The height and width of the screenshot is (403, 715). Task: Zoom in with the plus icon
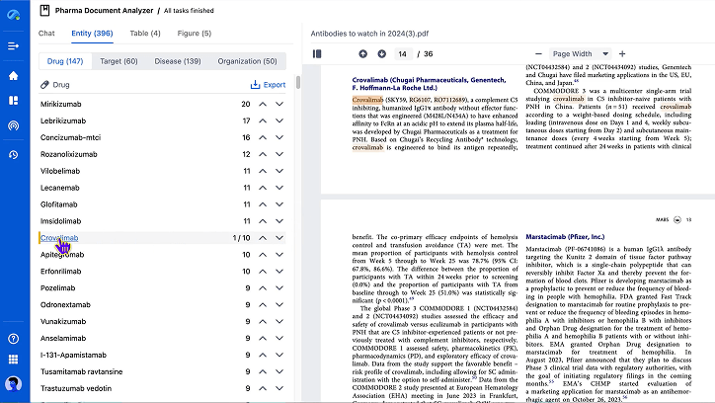coord(622,53)
